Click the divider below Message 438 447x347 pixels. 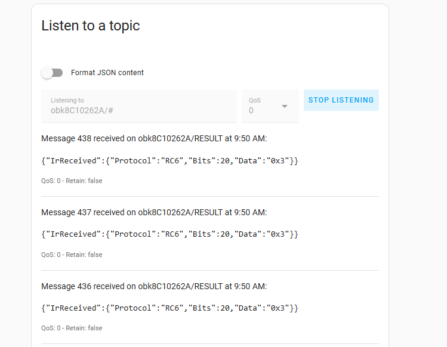click(210, 196)
